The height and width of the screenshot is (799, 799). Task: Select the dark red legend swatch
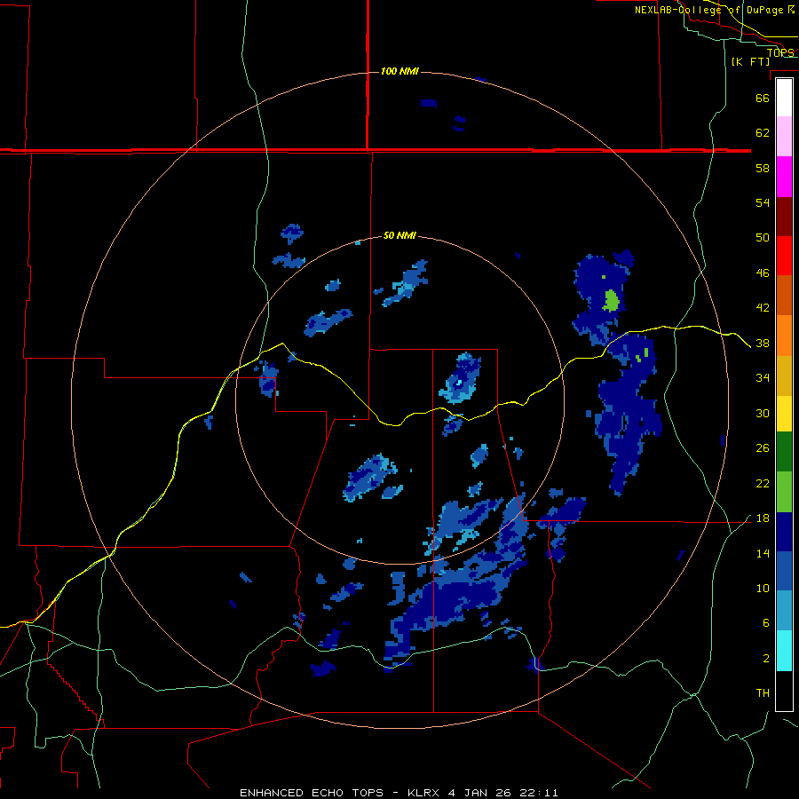tap(784, 216)
